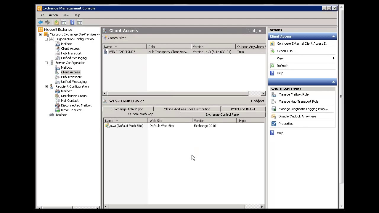
Task: Open the Action menu
Action: (x=53, y=15)
